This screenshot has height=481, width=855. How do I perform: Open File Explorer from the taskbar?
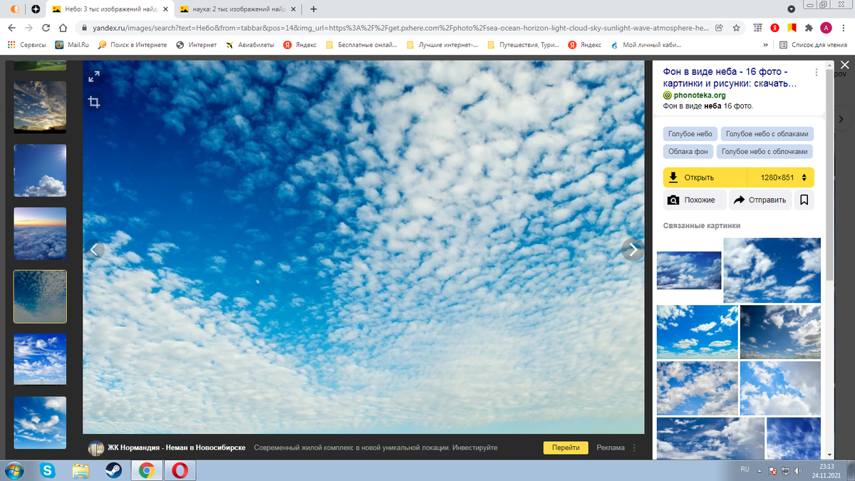81,470
